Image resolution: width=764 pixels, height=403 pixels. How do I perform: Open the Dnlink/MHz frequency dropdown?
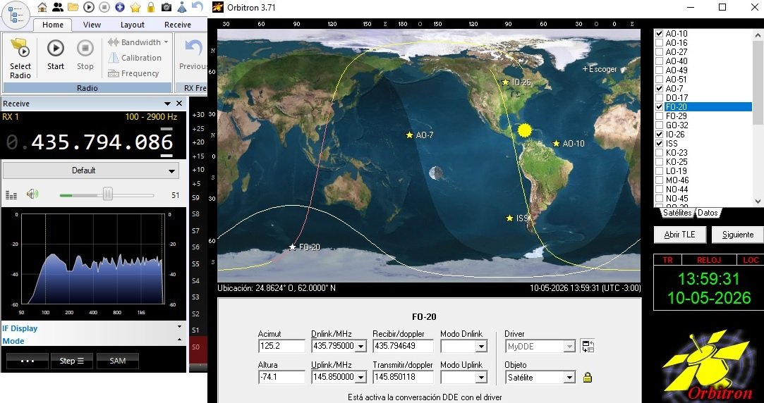point(361,347)
